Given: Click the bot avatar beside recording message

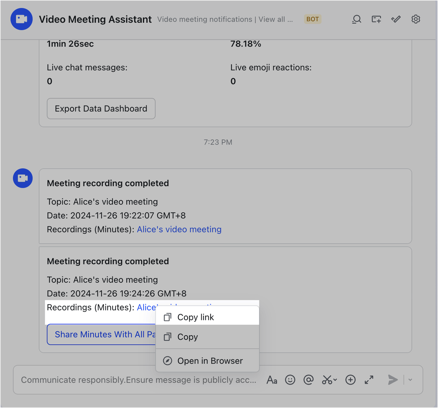Looking at the screenshot, I should point(23,178).
